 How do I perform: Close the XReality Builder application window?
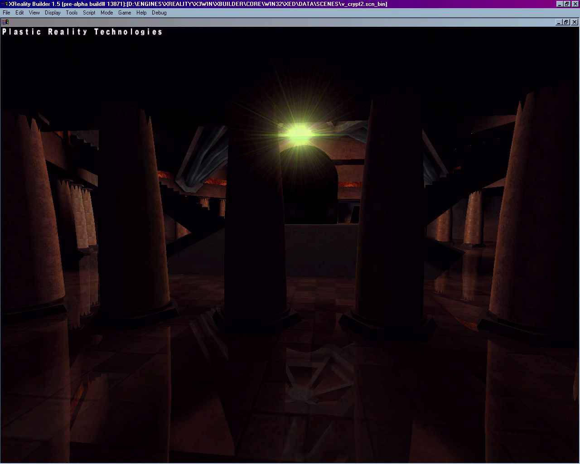[575, 4]
